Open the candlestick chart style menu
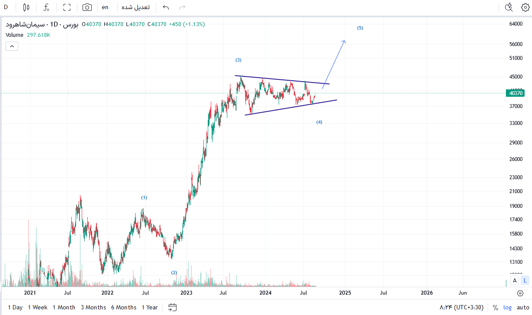532x315 pixels. pyautogui.click(x=26, y=7)
